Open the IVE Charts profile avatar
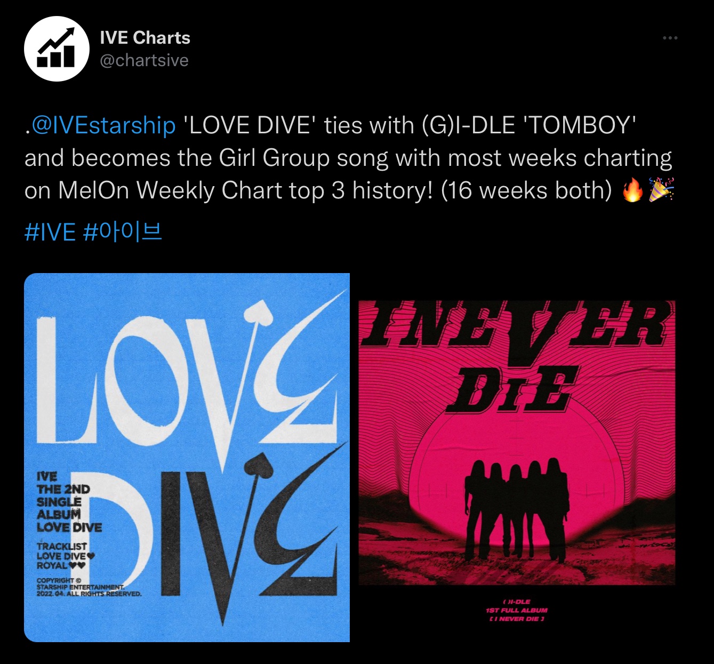The height and width of the screenshot is (664, 714). click(57, 49)
